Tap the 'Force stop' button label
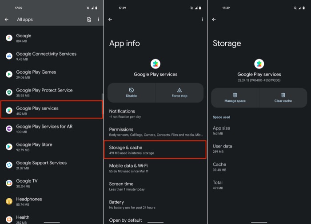311x224 pixels. click(x=179, y=96)
